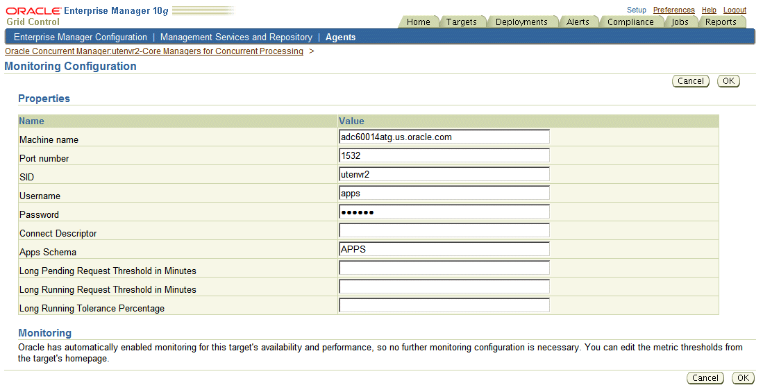Click the bottom OK button

click(x=743, y=378)
